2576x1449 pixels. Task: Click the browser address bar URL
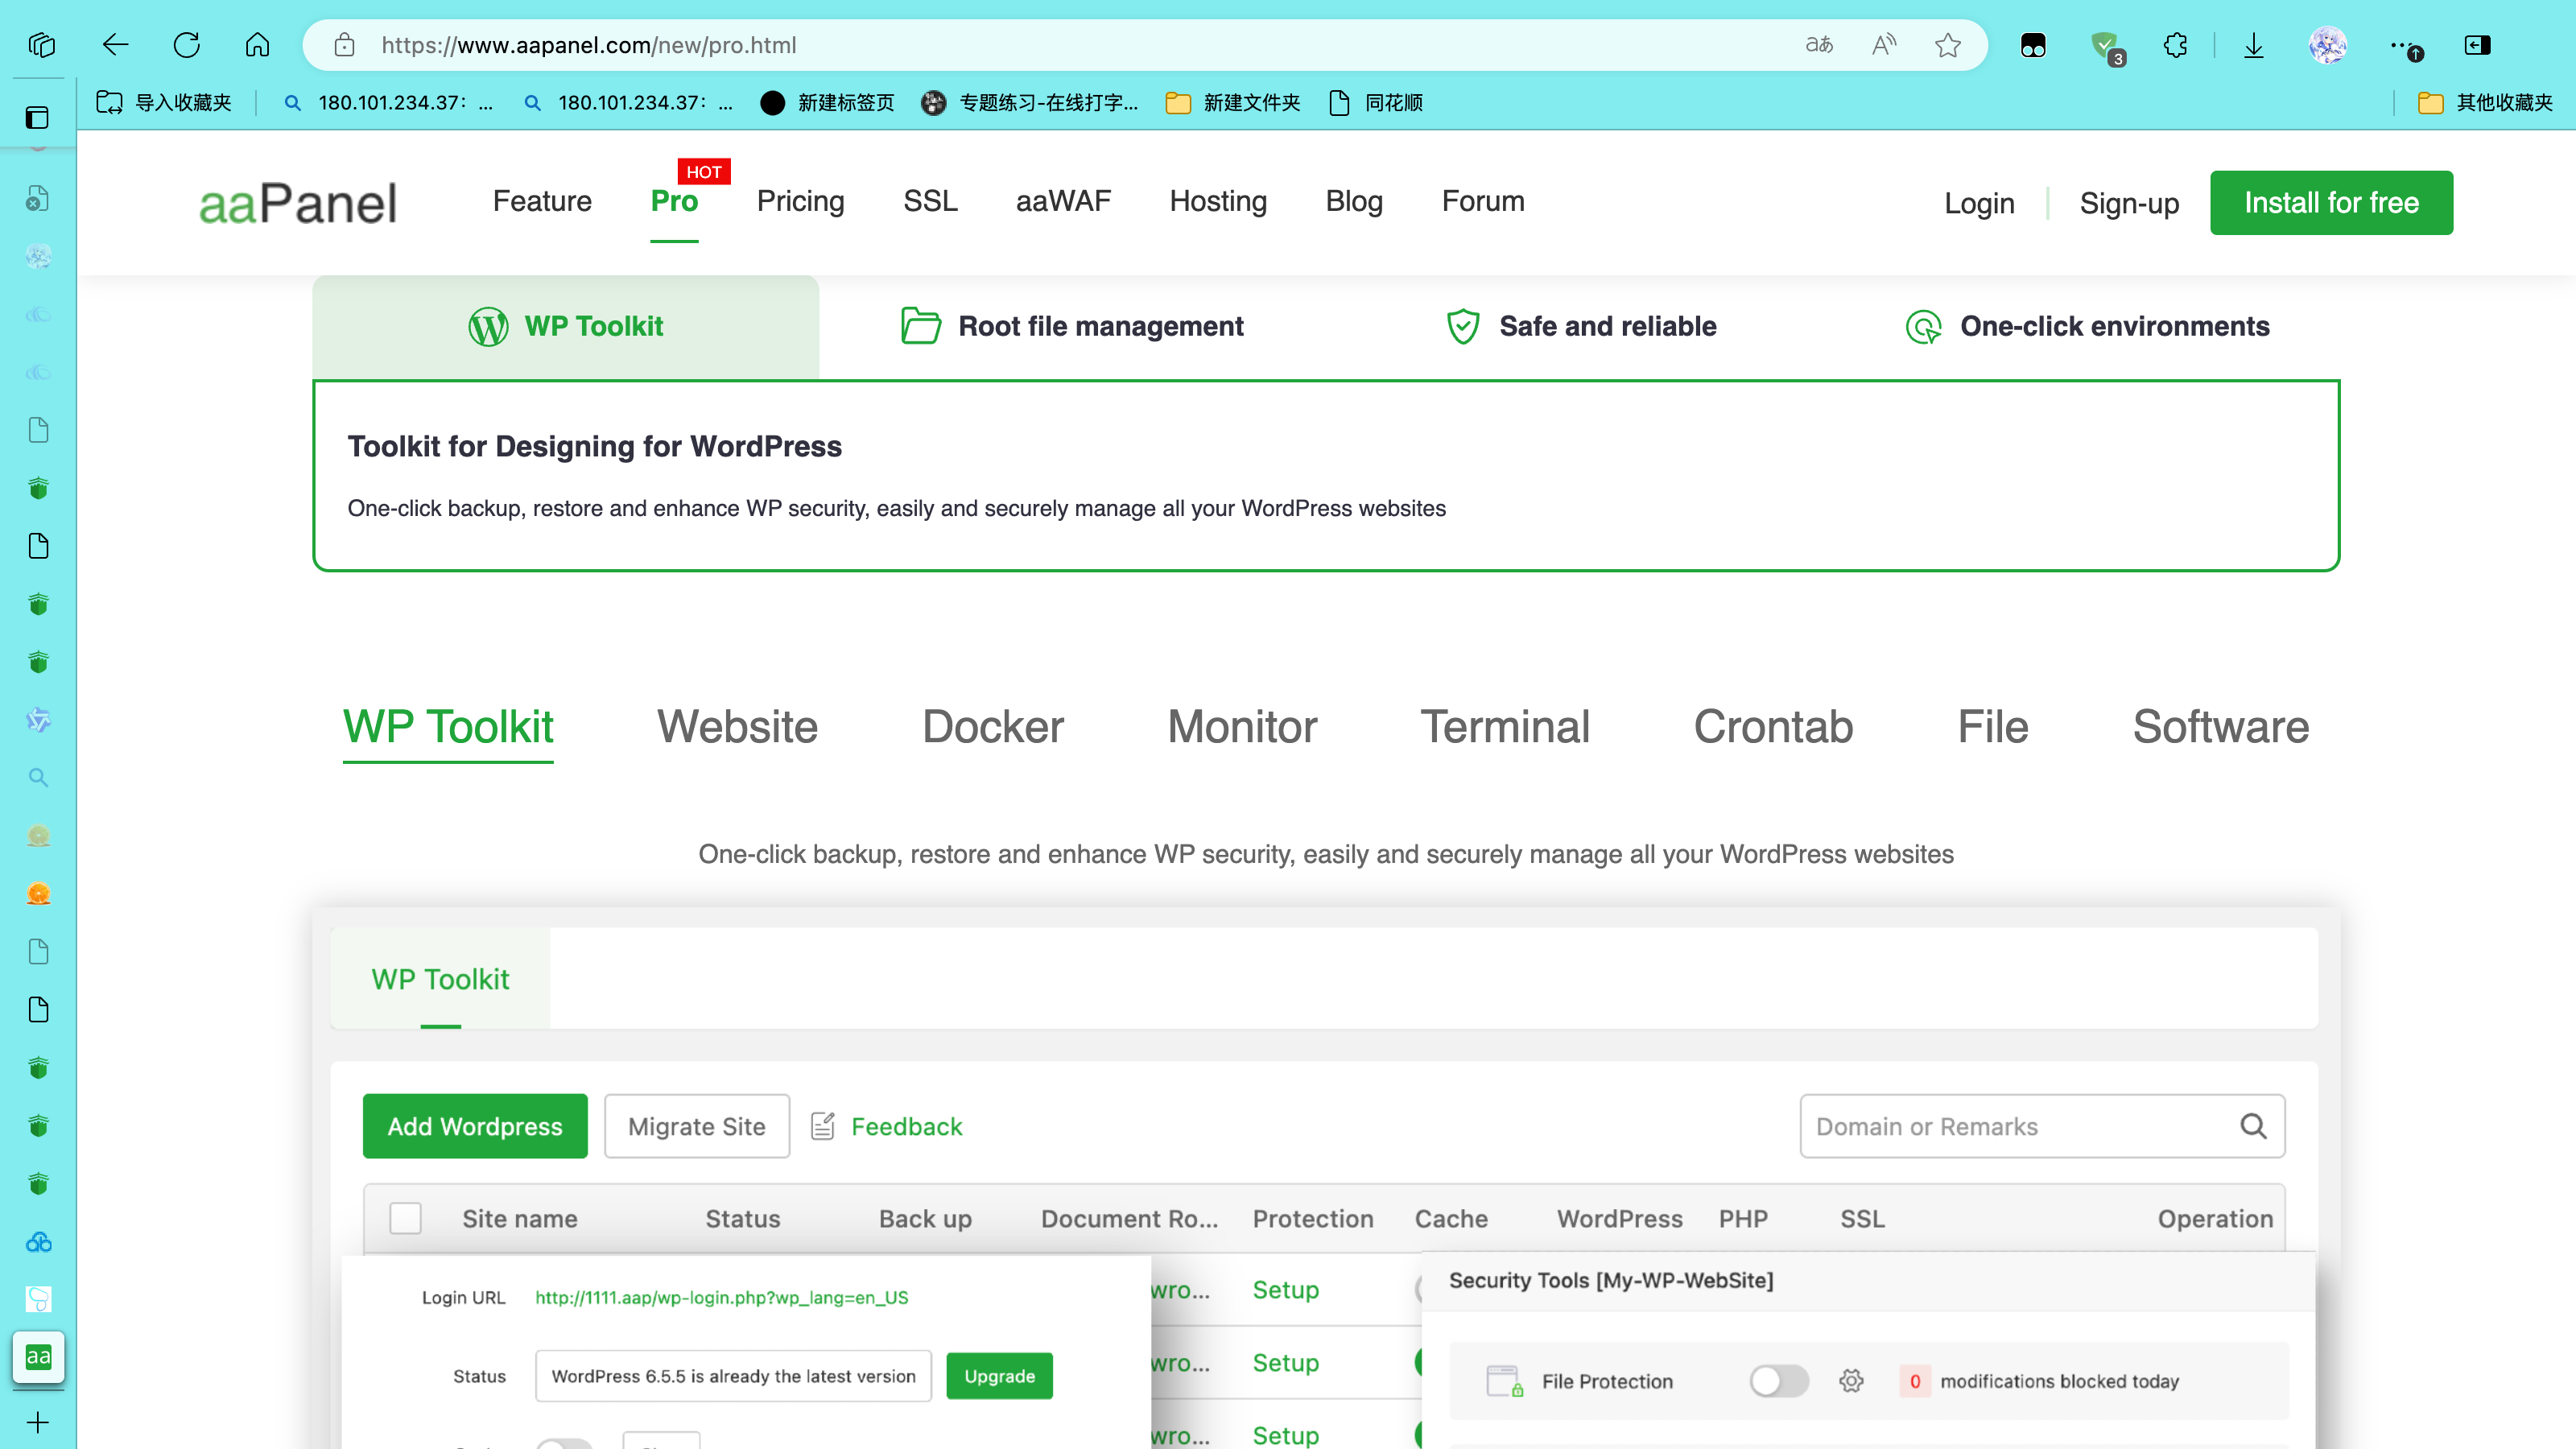coord(588,45)
